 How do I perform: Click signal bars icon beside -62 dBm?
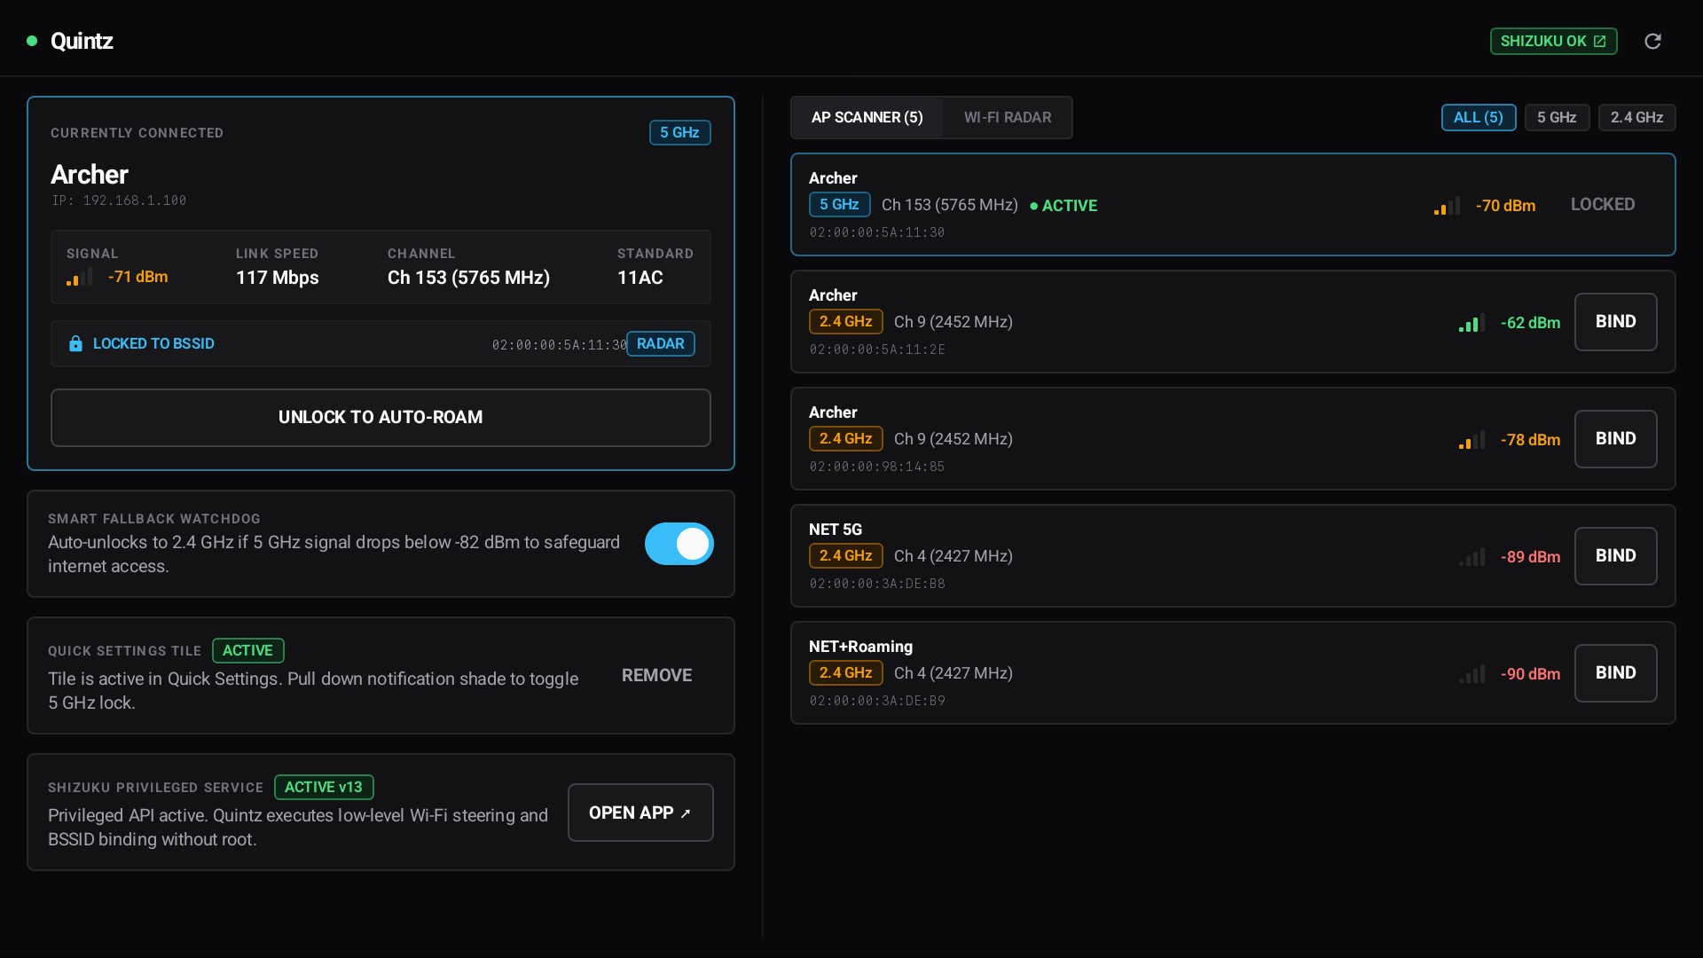click(x=1471, y=323)
